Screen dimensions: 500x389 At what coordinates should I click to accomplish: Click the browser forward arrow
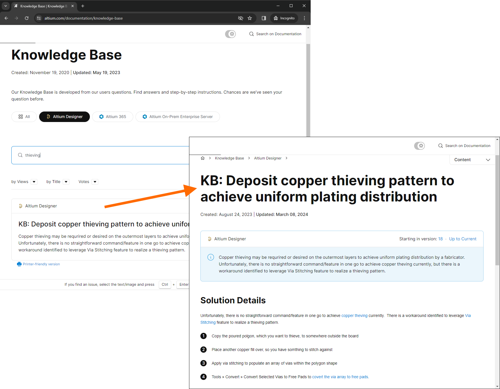(16, 18)
